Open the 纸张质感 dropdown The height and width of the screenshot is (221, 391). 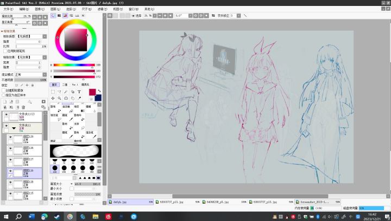45,36
